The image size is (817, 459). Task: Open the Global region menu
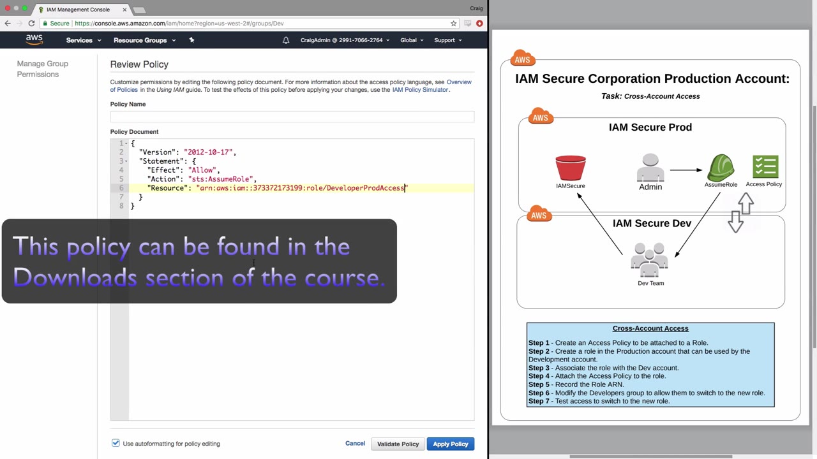click(x=412, y=40)
